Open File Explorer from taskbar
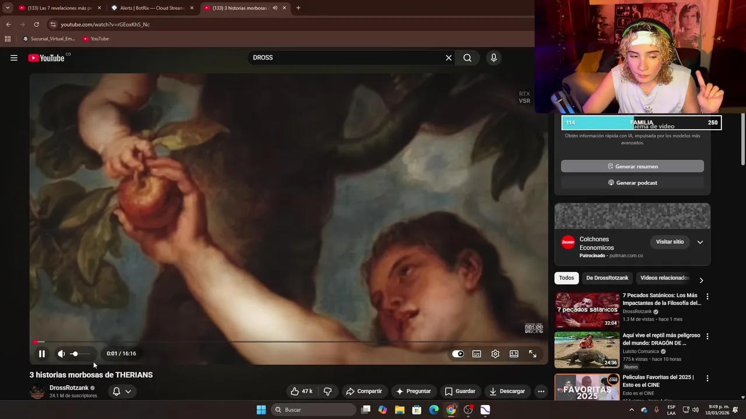Screen dimensions: 746x419 pyautogui.click(x=400, y=410)
